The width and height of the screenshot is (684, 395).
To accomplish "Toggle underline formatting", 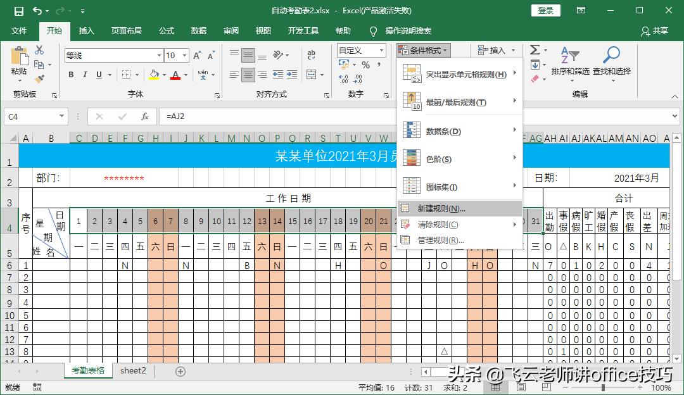I will (x=98, y=75).
